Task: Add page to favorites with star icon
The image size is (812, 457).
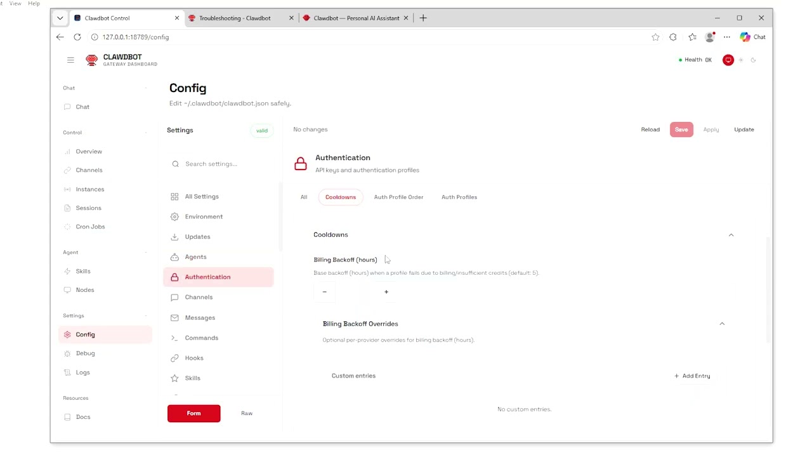Action: [x=655, y=37]
